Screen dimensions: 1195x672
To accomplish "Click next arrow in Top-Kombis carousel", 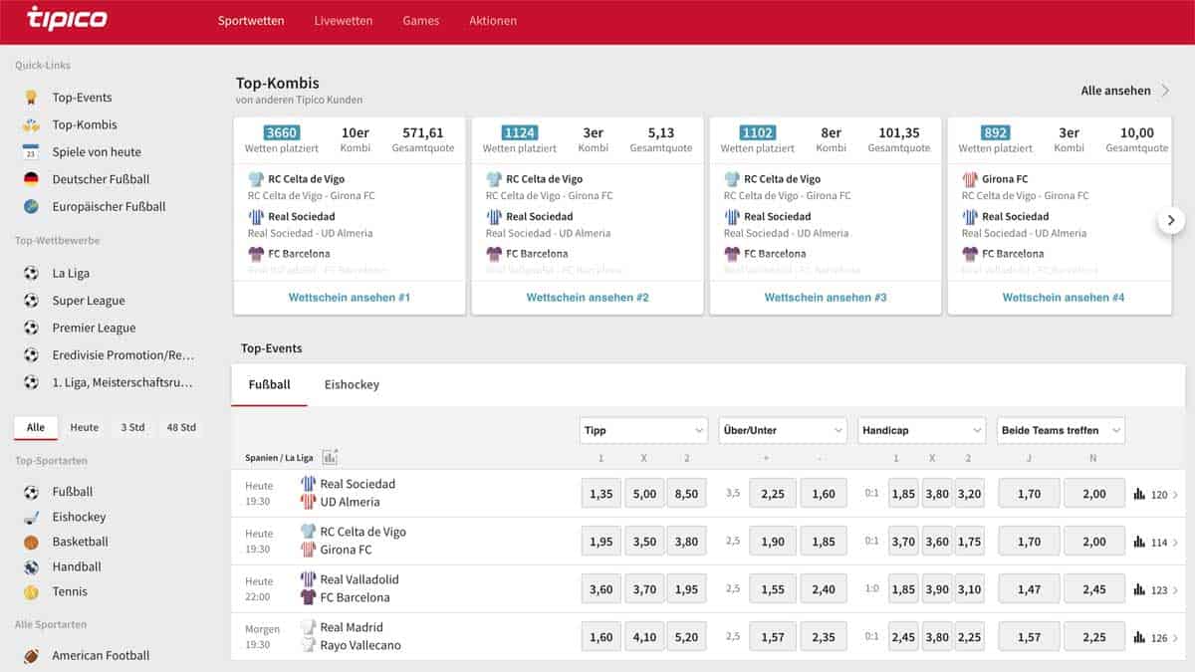I will click(1171, 220).
